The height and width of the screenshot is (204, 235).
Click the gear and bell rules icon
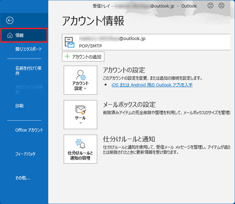(x=80, y=144)
